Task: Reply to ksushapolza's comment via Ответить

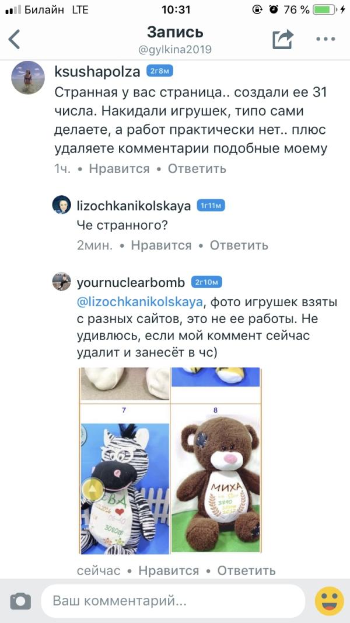Action: coord(197,169)
